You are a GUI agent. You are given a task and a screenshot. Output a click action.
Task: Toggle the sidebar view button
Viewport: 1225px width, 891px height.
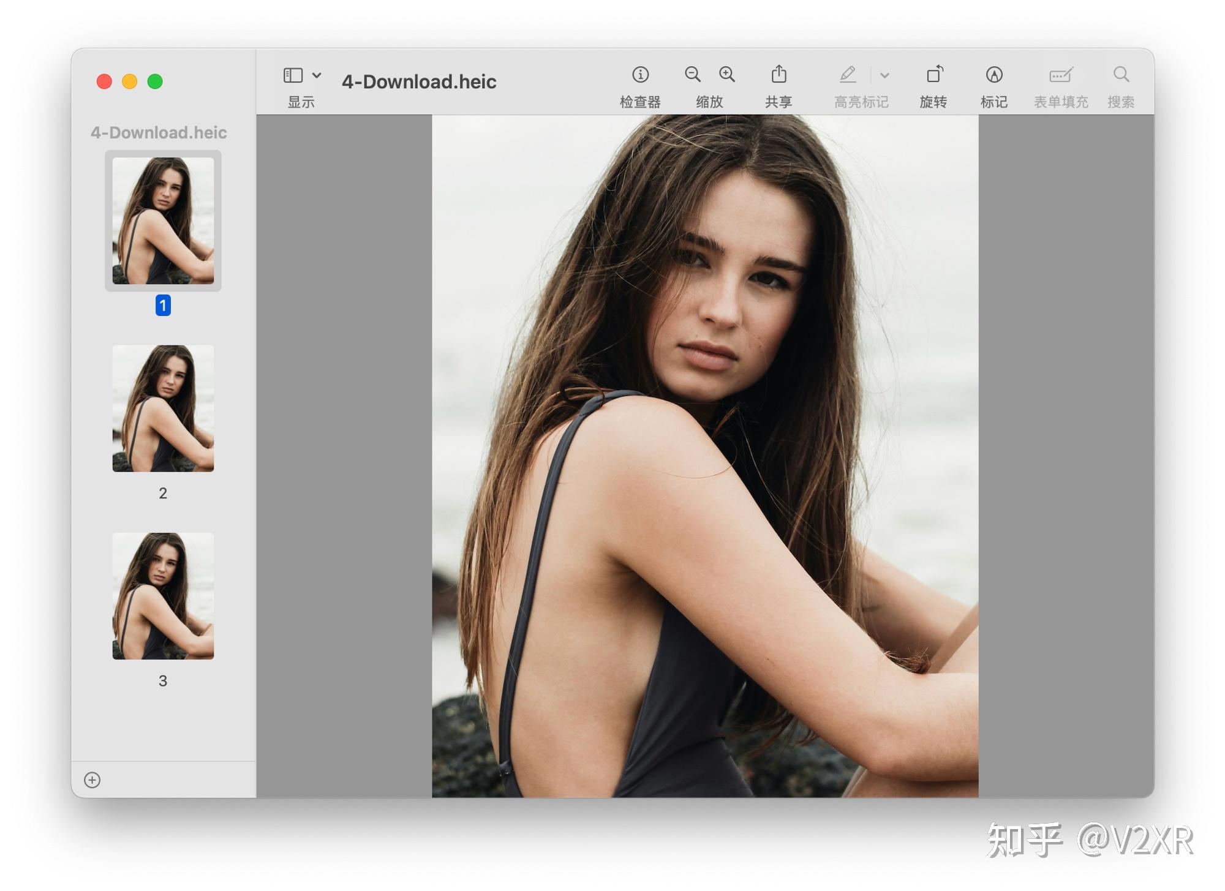[x=293, y=75]
